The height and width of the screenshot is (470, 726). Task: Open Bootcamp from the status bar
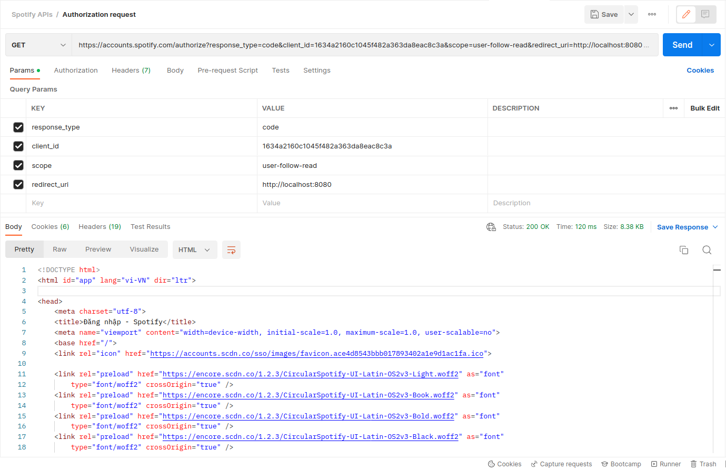tap(621, 464)
